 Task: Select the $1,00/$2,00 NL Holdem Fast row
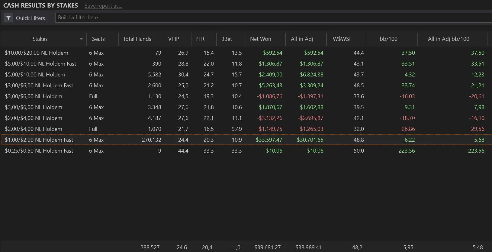(x=39, y=140)
